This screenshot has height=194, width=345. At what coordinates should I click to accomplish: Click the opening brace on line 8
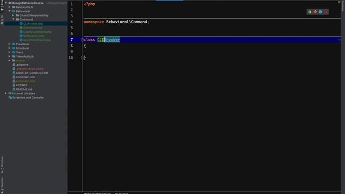click(x=85, y=46)
